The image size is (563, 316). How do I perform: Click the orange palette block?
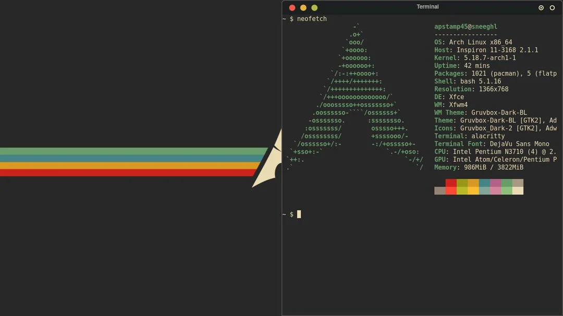(x=473, y=183)
